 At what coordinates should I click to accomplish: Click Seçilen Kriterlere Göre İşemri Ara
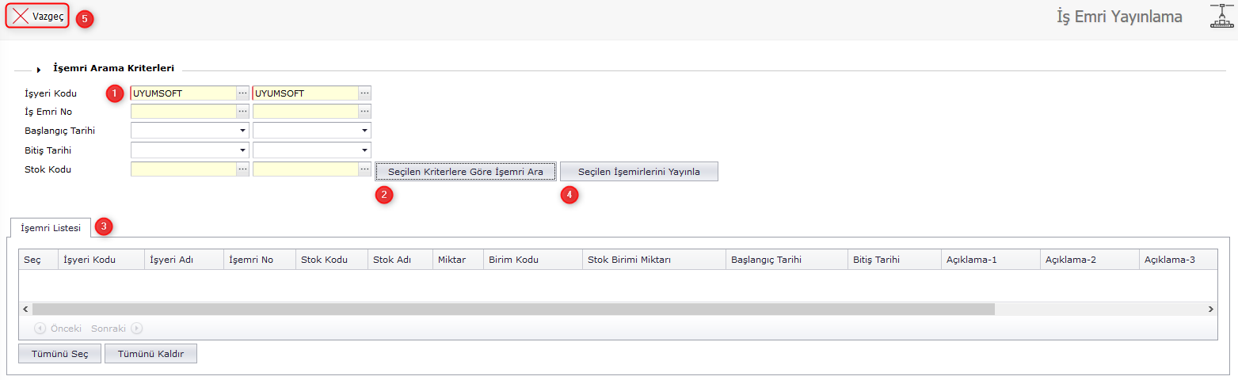(x=465, y=172)
